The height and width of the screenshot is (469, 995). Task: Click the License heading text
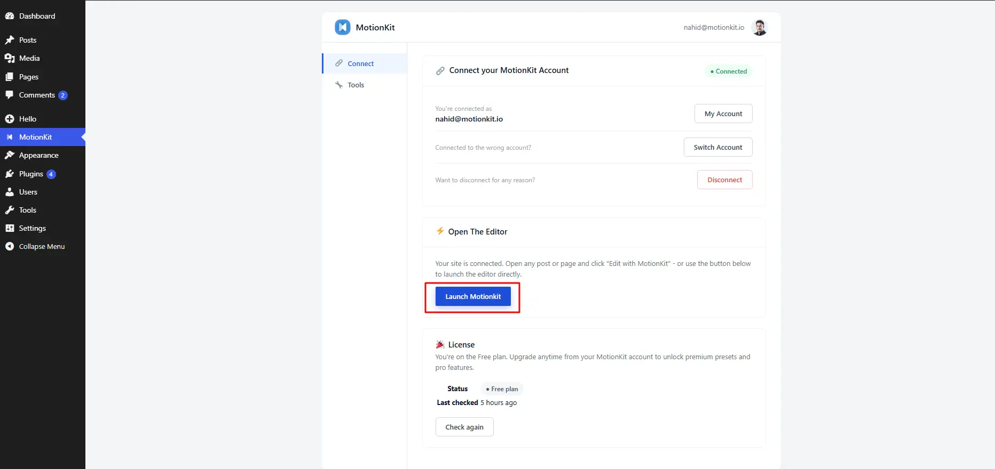(x=461, y=345)
